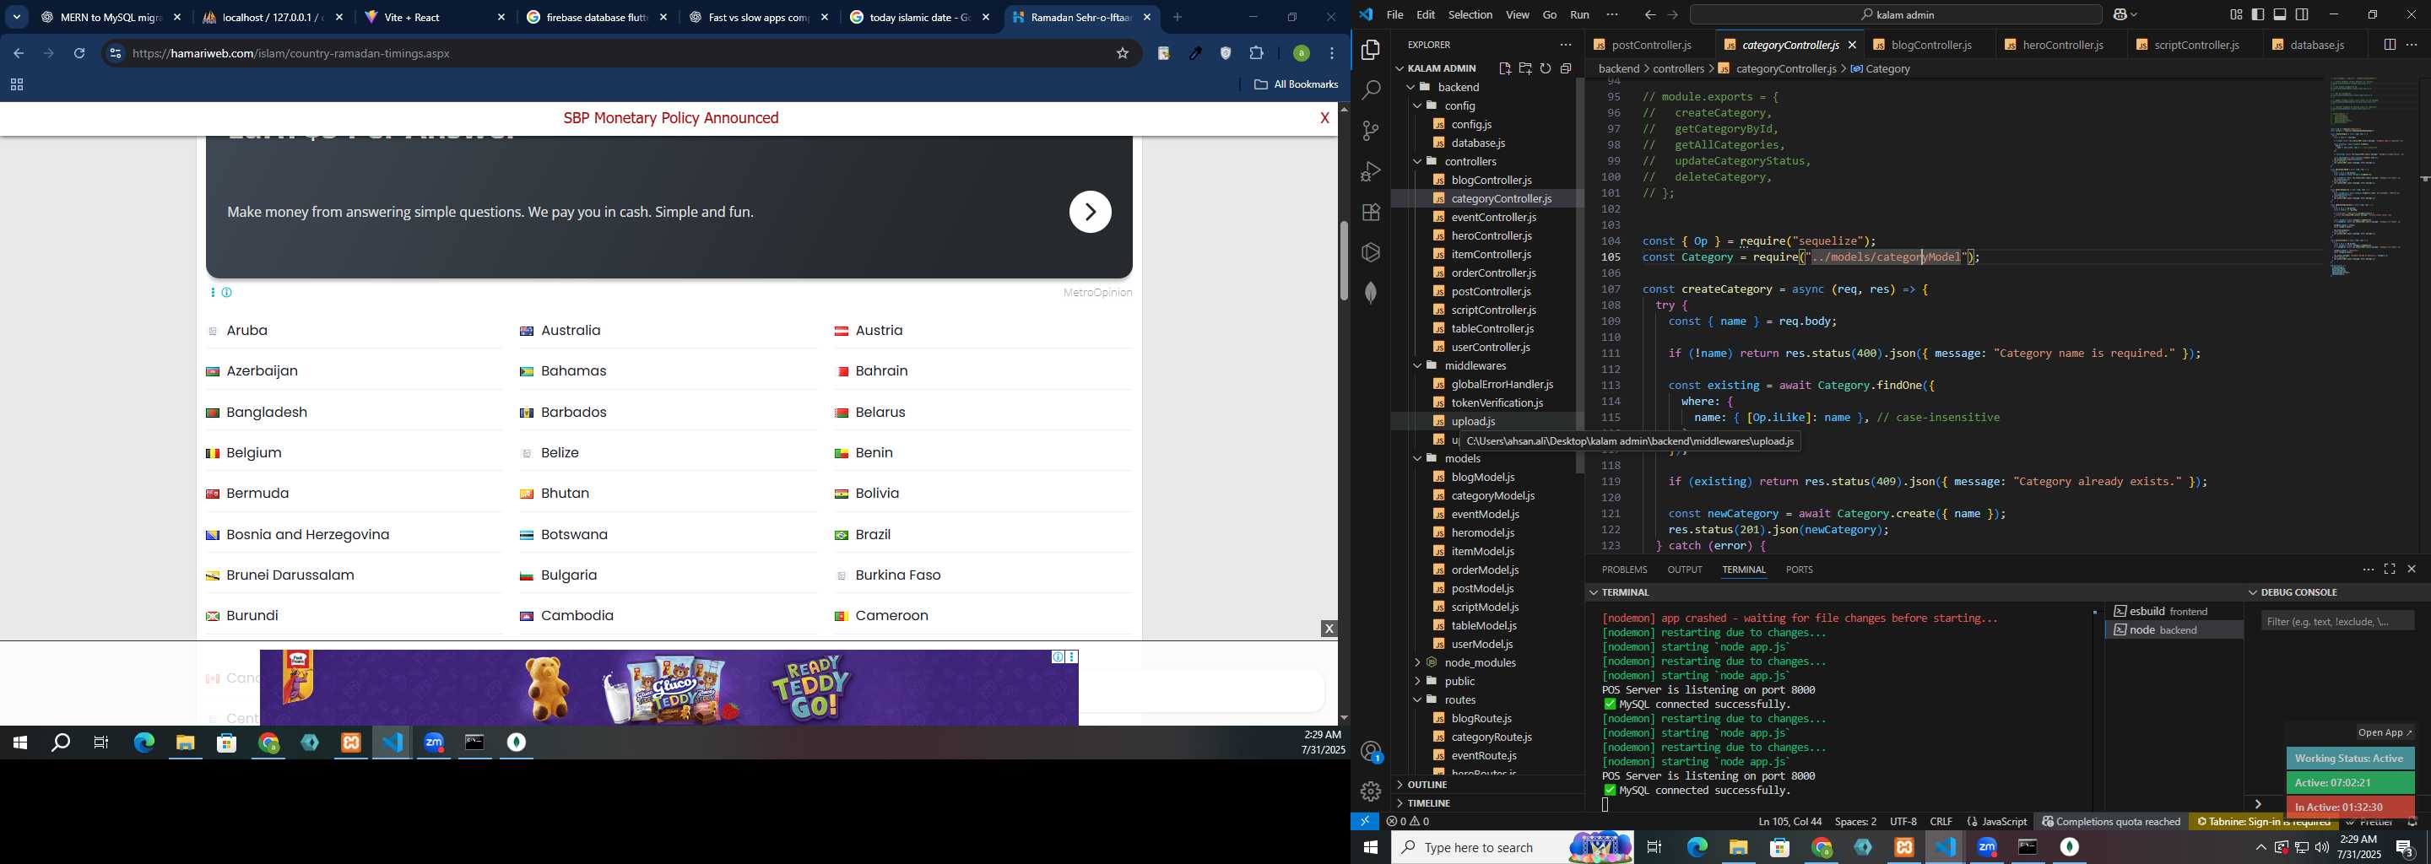This screenshot has height=864, width=2431.
Task: Expand the node_modules folder
Action: coord(1486,662)
